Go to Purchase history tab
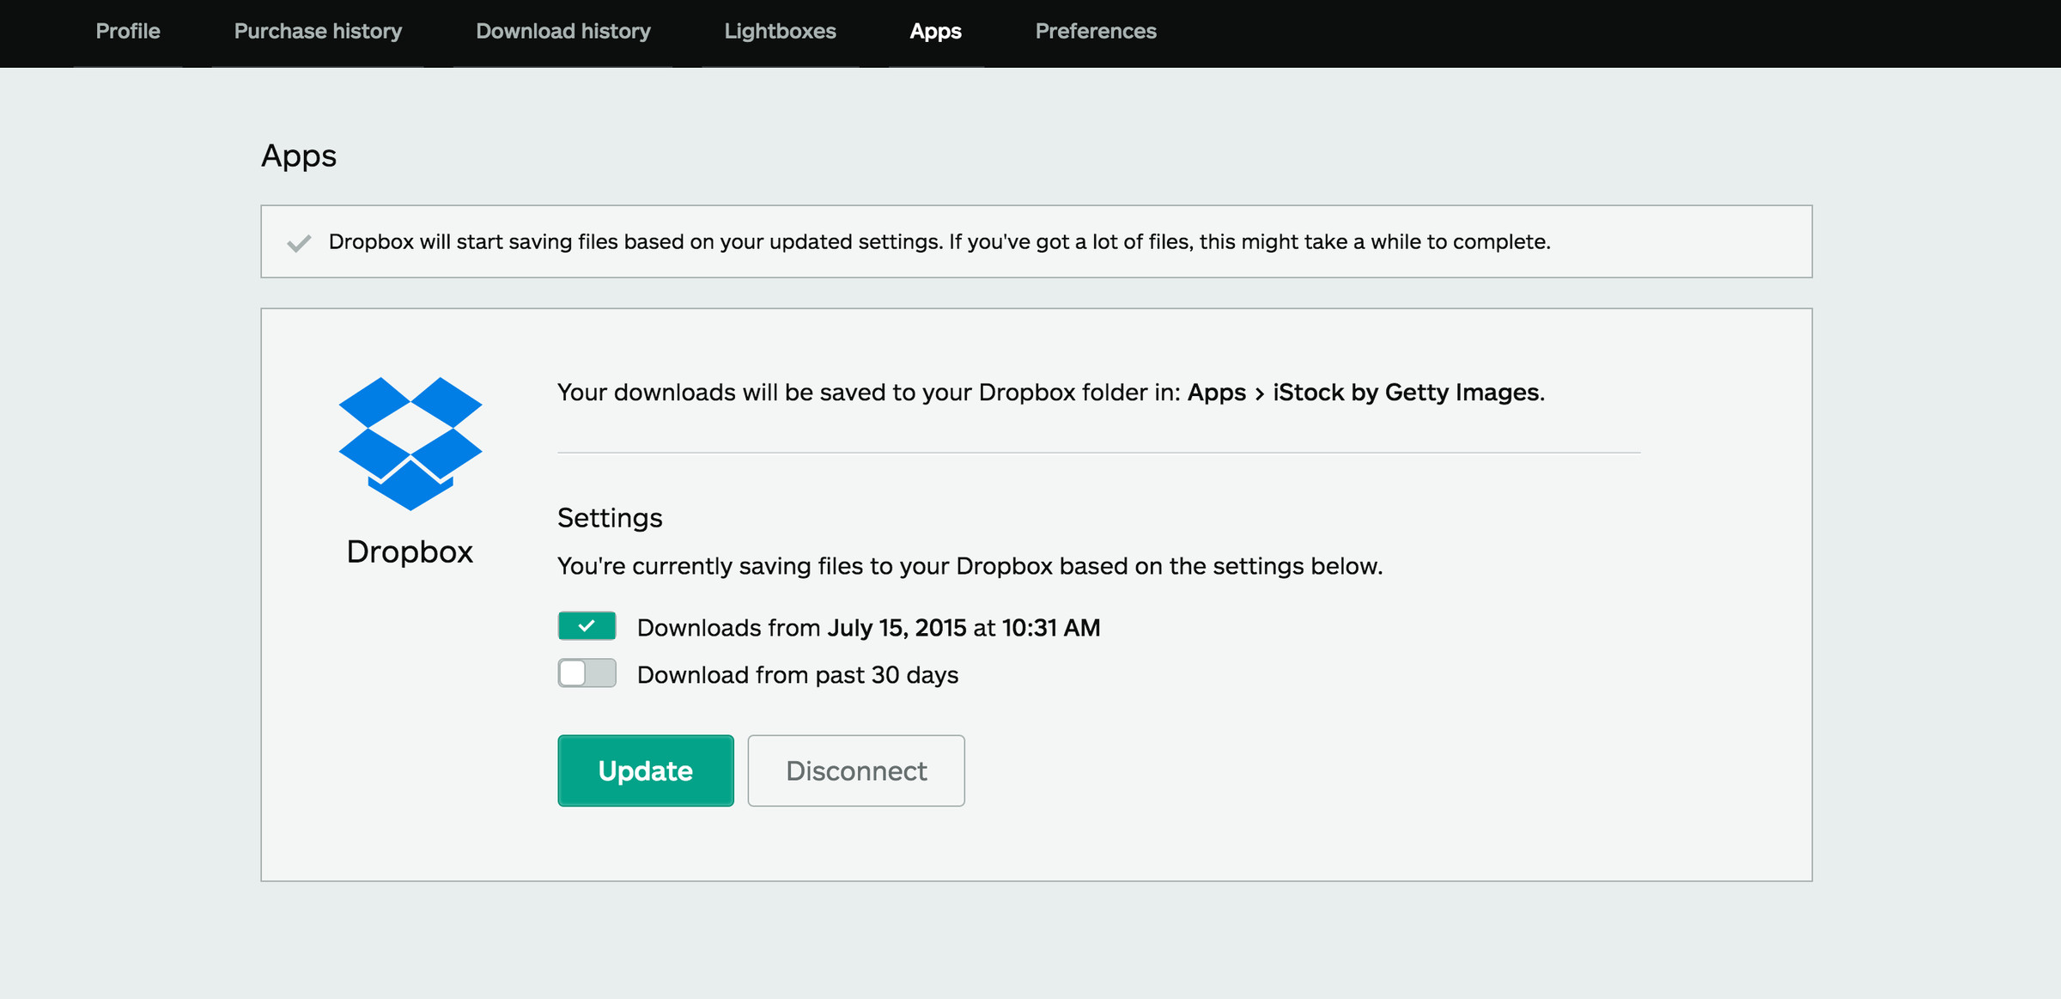This screenshot has height=999, width=2061. 318,32
